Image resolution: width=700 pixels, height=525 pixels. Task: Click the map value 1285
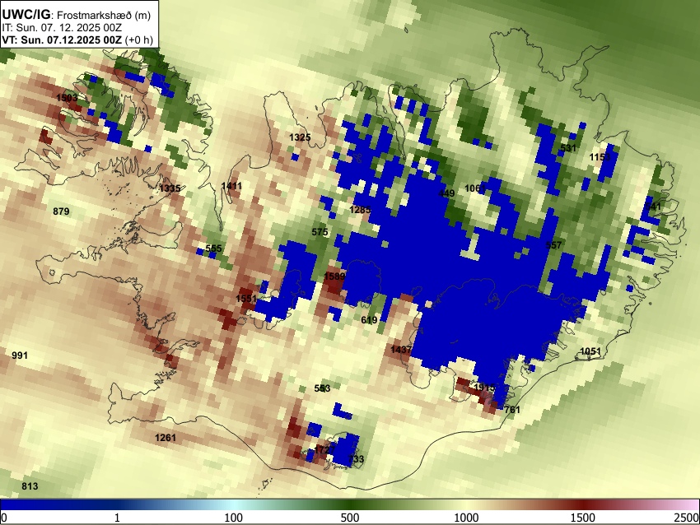pyautogui.click(x=360, y=210)
